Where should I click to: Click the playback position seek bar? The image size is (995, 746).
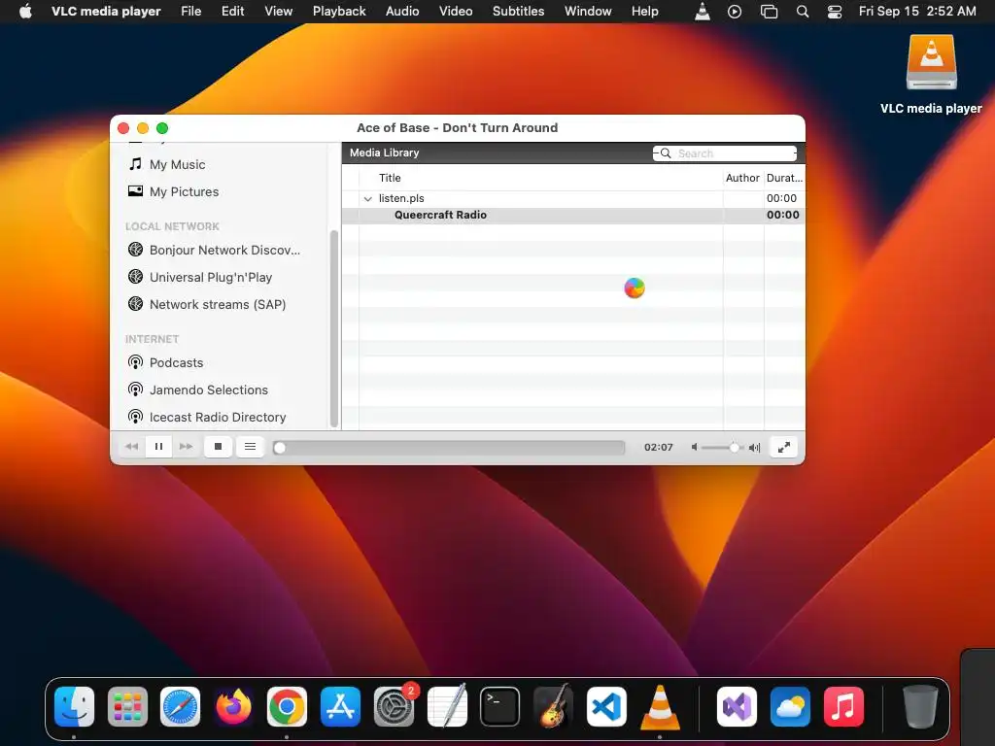click(x=449, y=447)
